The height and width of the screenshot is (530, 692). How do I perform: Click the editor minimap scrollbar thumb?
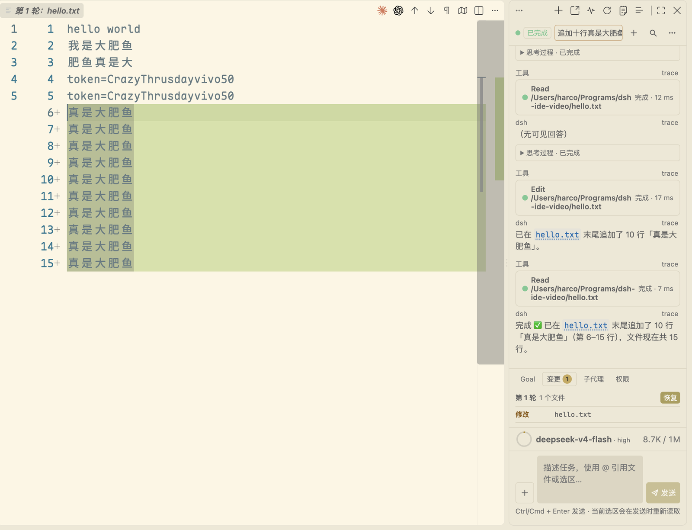(x=490, y=193)
